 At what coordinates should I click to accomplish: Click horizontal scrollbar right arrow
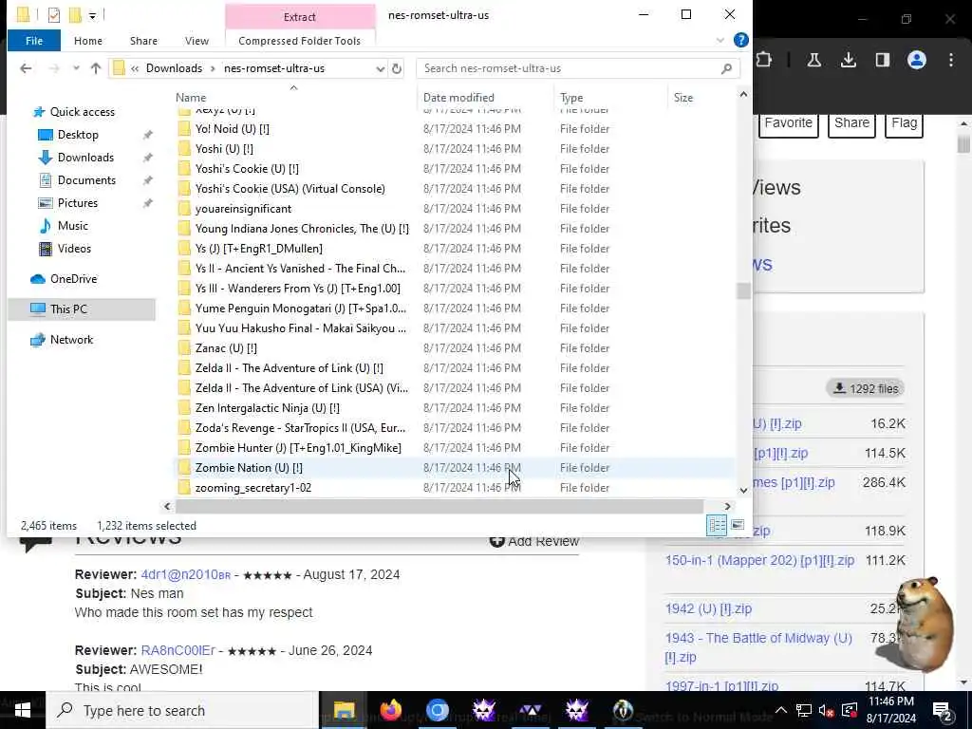click(728, 507)
